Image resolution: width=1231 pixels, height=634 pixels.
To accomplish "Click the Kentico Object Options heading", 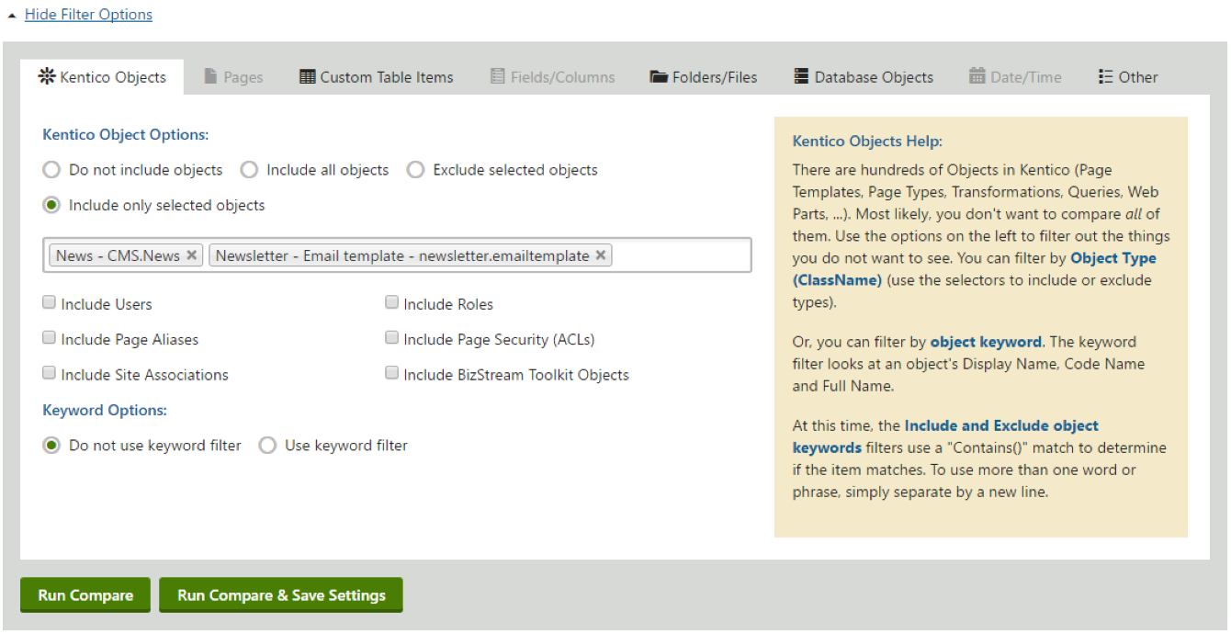I will coord(126,134).
